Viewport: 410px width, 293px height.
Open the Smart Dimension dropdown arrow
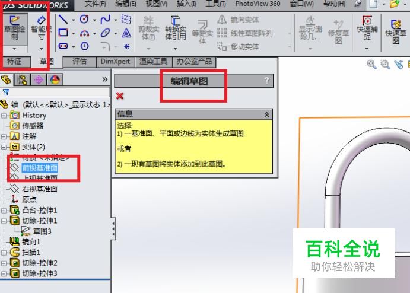point(41,49)
